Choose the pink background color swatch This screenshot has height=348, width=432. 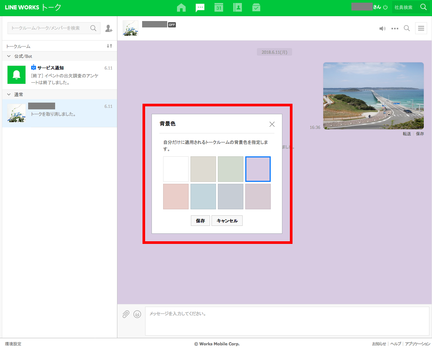tap(176, 197)
